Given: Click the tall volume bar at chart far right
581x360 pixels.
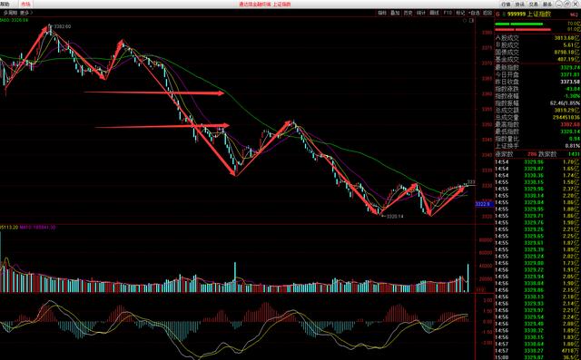Looking at the screenshot, I should (468, 277).
